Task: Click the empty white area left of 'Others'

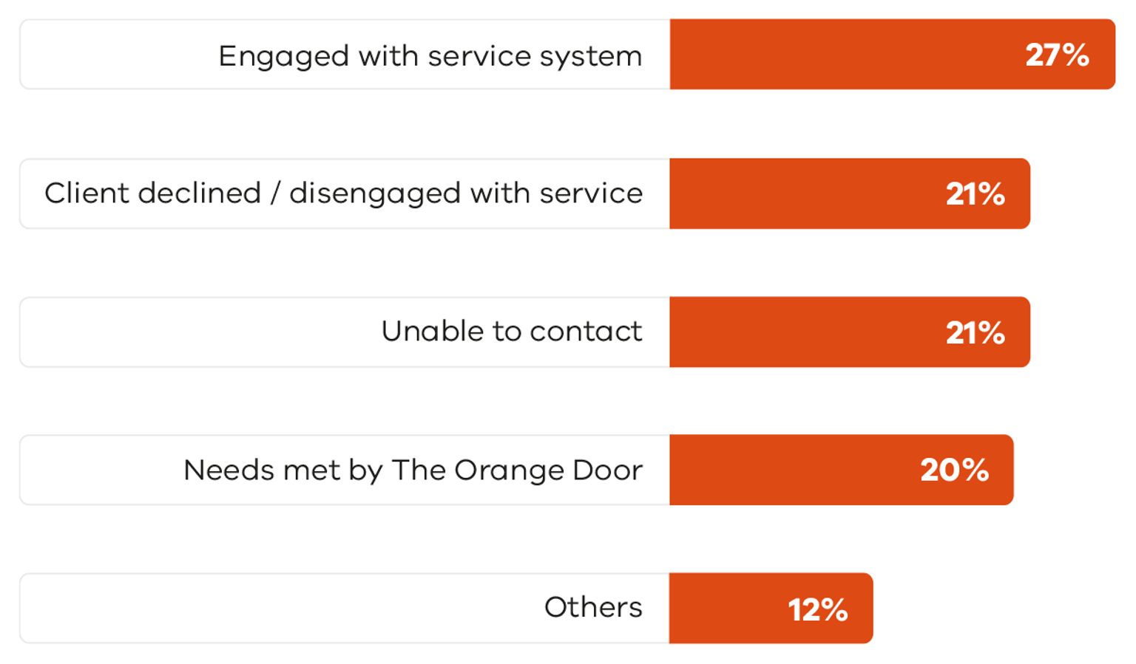Action: 281,608
